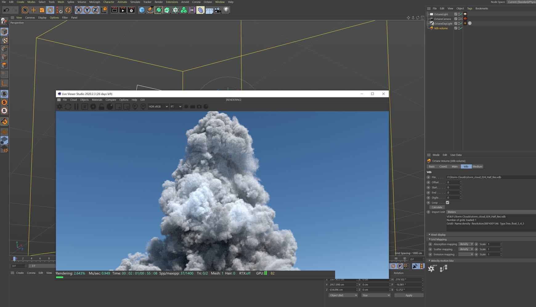Image resolution: width=536 pixels, height=307 pixels.
Task: Click the Spline Pen icon
Action: pyautogui.click(x=150, y=10)
